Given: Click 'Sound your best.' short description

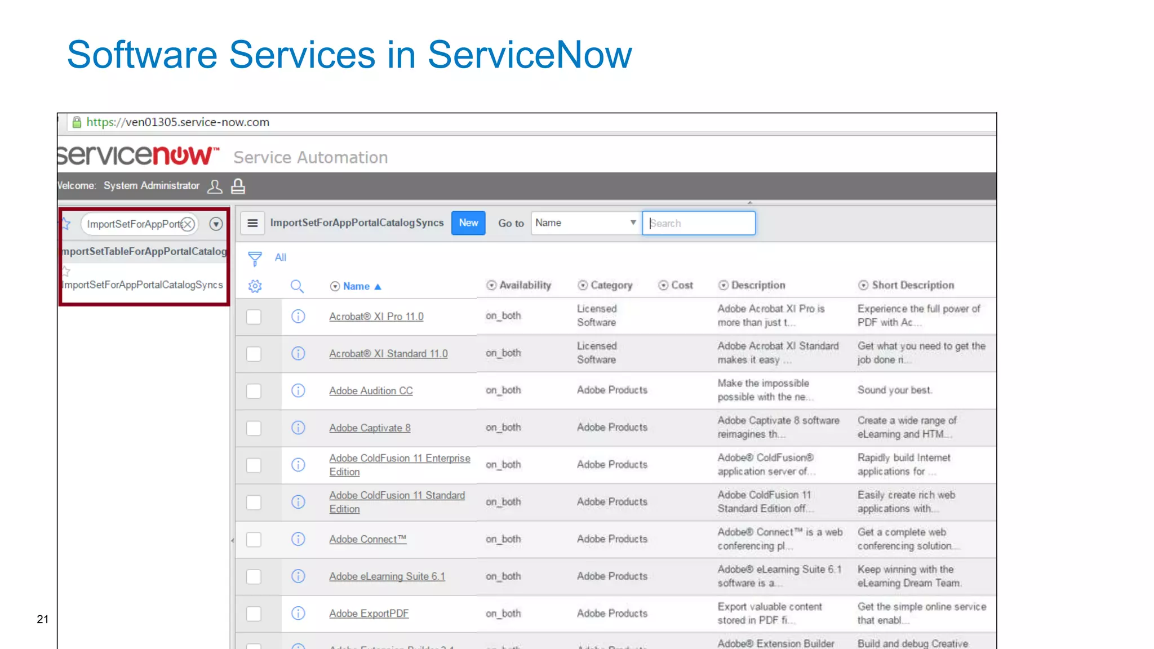Looking at the screenshot, I should pos(895,390).
